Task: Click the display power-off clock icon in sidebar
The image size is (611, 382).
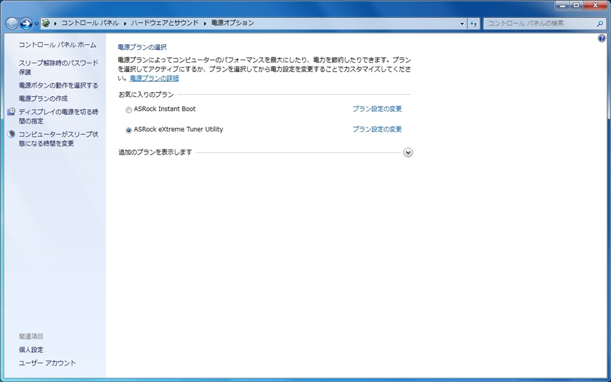Action: pyautogui.click(x=11, y=112)
